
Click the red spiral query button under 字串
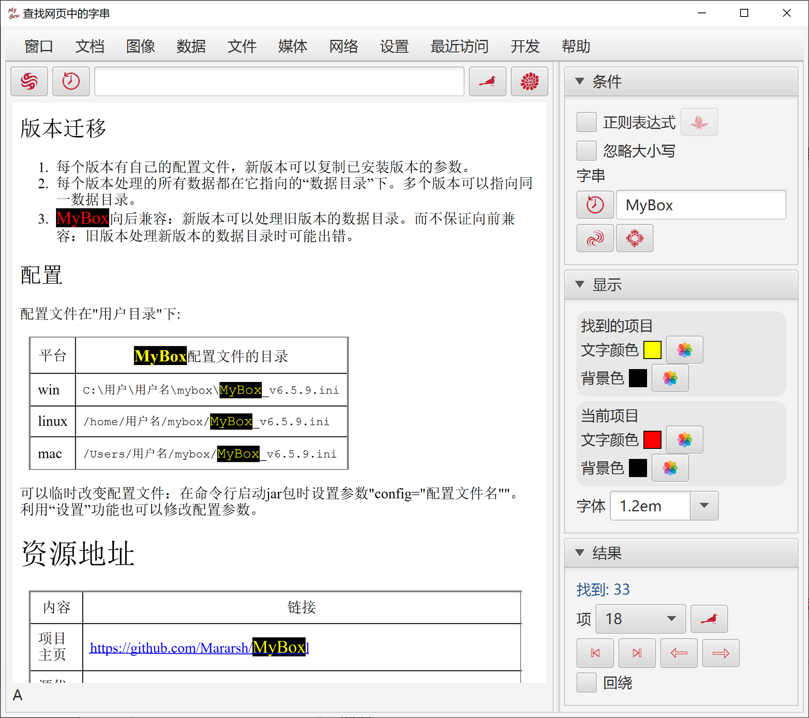pos(595,238)
